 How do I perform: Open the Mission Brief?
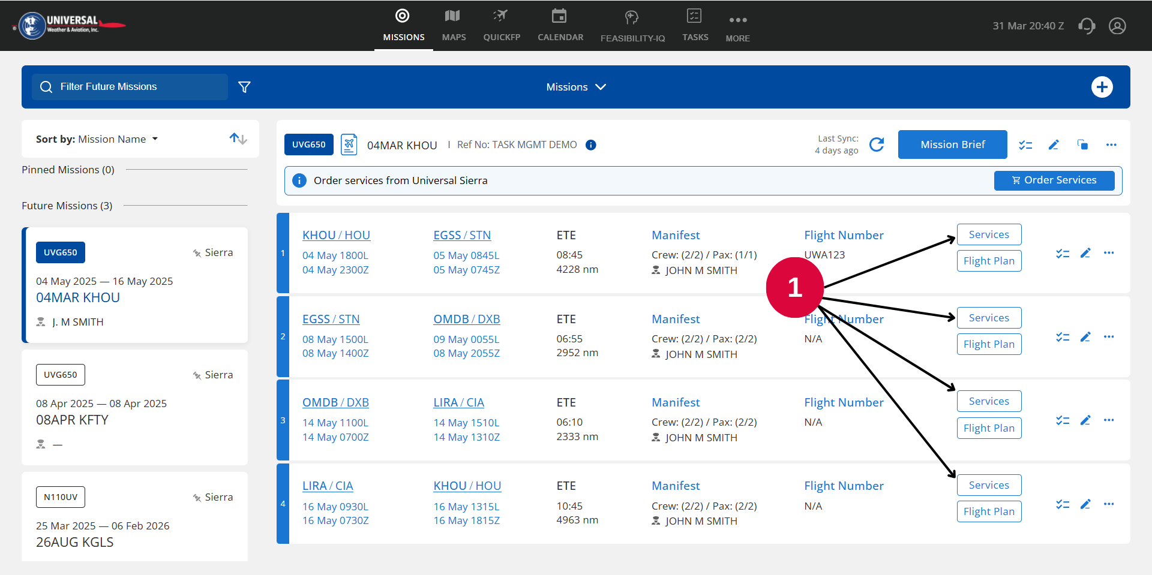(952, 144)
